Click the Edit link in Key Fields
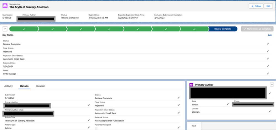 tap(270, 35)
